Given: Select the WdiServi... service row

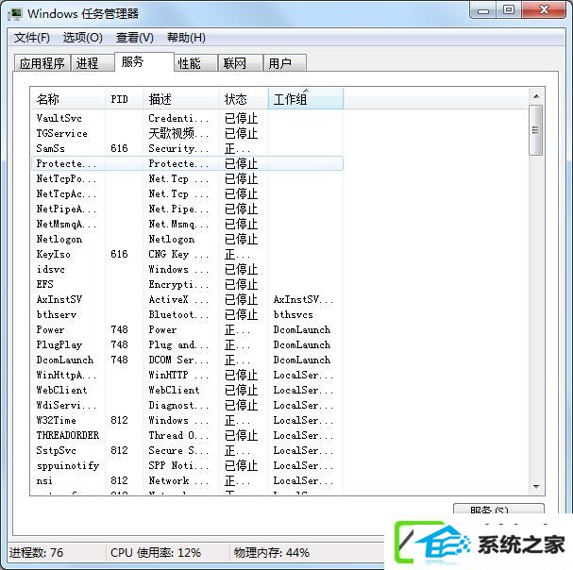Looking at the screenshot, I should [187, 405].
